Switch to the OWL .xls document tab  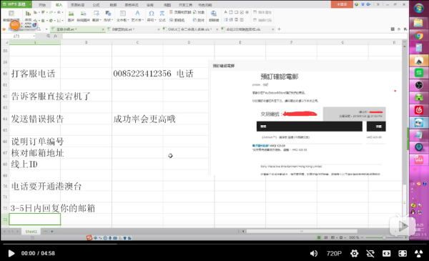[x=189, y=29]
